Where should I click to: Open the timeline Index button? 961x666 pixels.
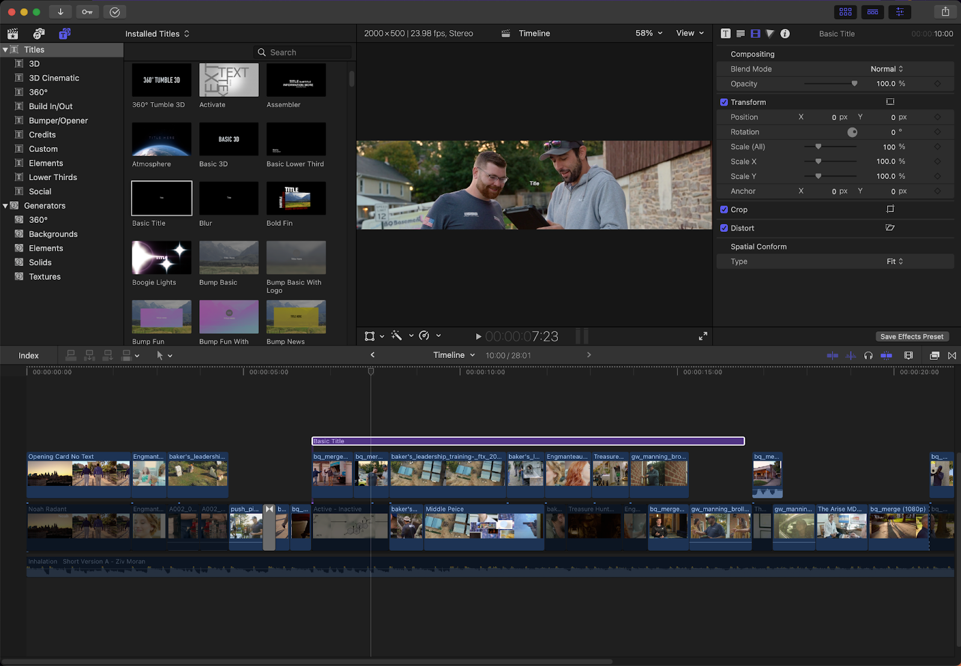pyautogui.click(x=28, y=356)
